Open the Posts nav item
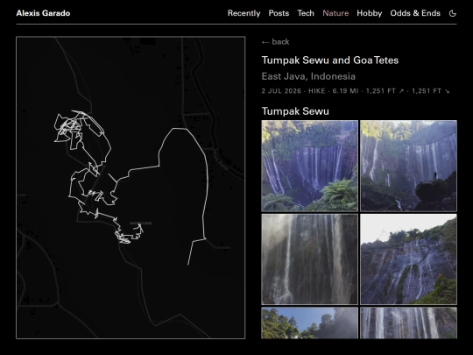The height and width of the screenshot is (355, 473). click(279, 13)
